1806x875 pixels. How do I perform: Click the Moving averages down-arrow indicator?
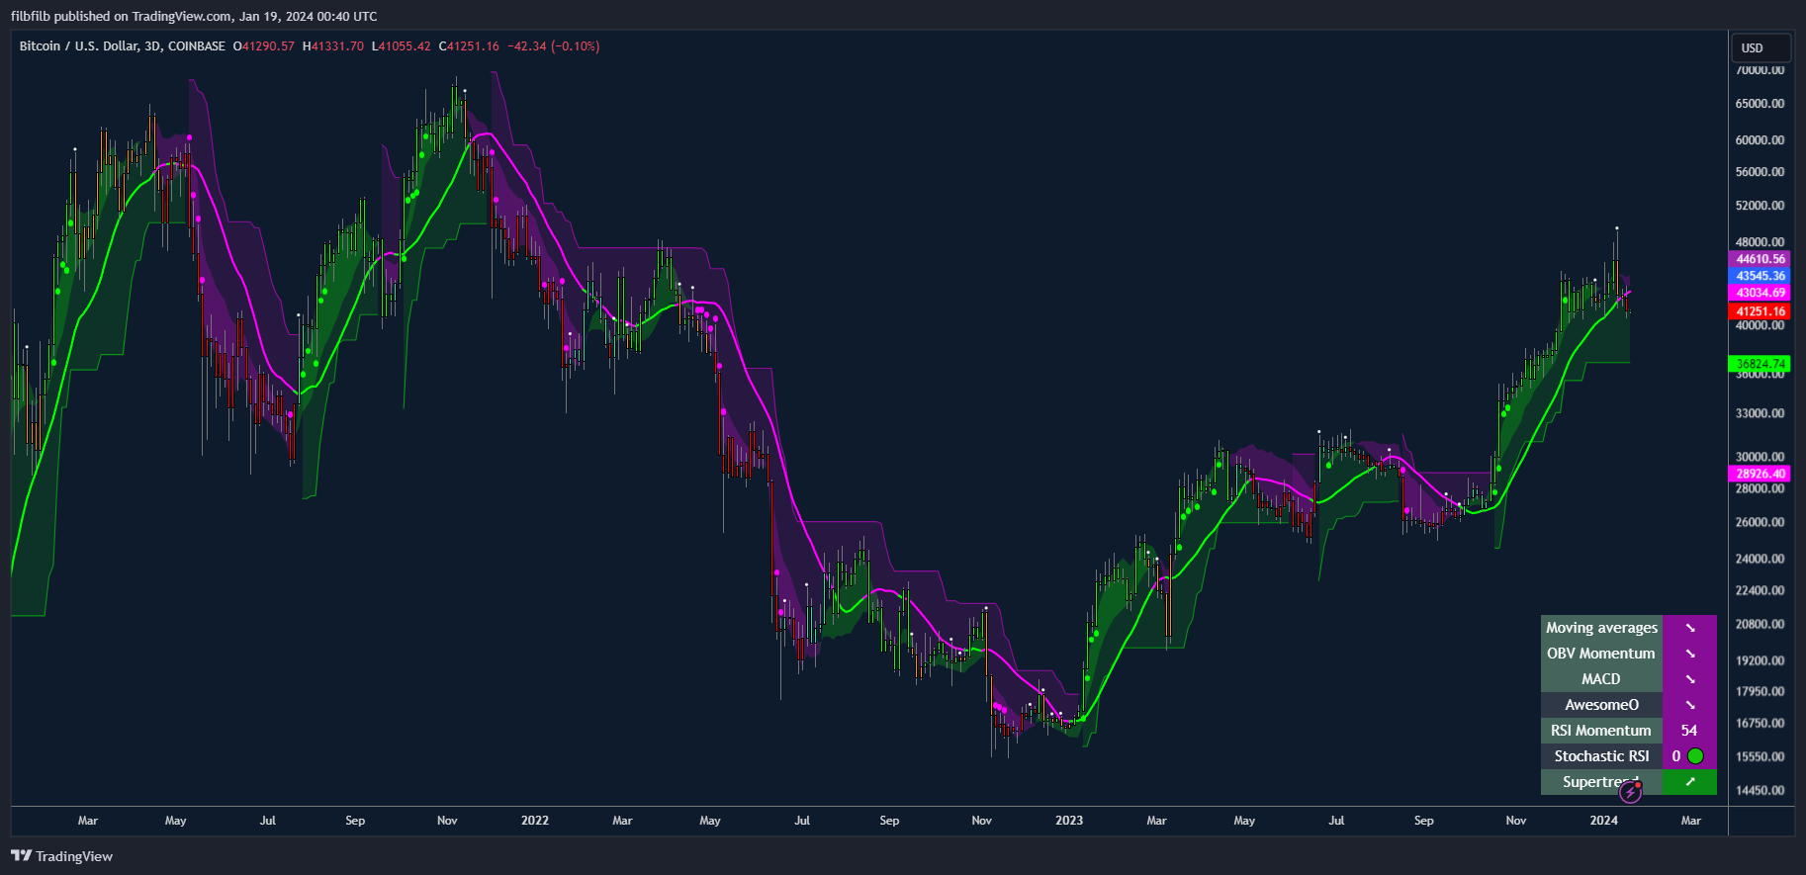(1689, 628)
